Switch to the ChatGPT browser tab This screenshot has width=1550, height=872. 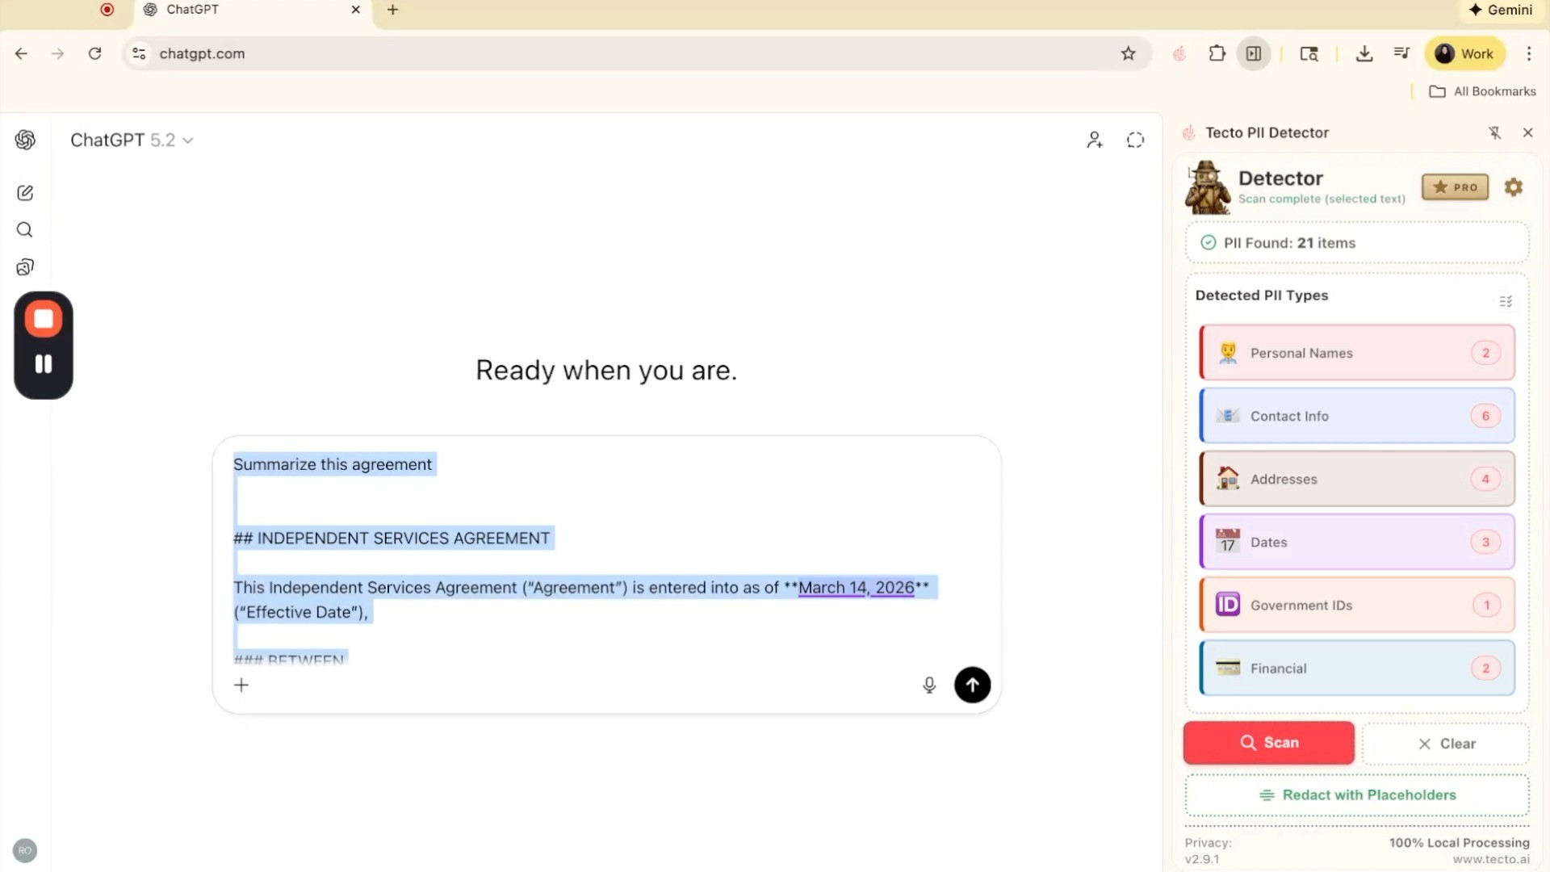coord(242,10)
